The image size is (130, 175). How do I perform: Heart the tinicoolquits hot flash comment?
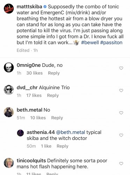coord(121,163)
